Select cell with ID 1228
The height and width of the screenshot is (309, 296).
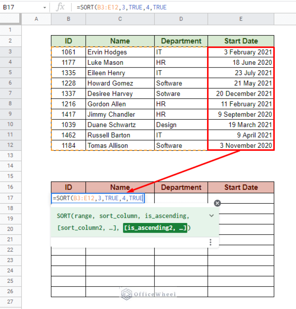pos(68,83)
